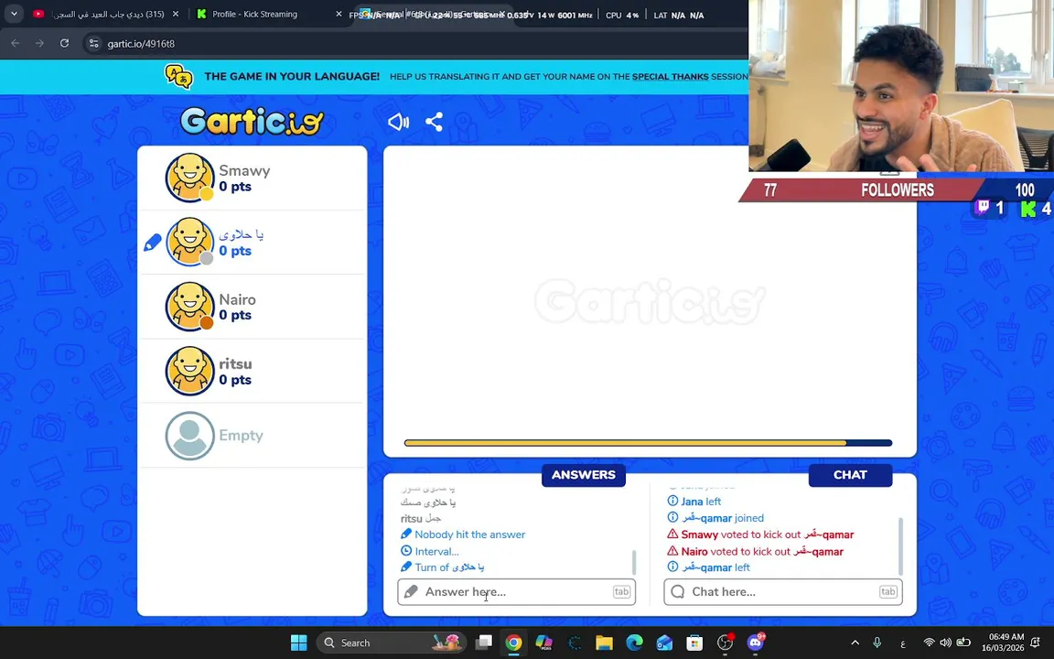1054x659 pixels.
Task: Click 'Smawy voted to kick out' message
Action: (760, 535)
